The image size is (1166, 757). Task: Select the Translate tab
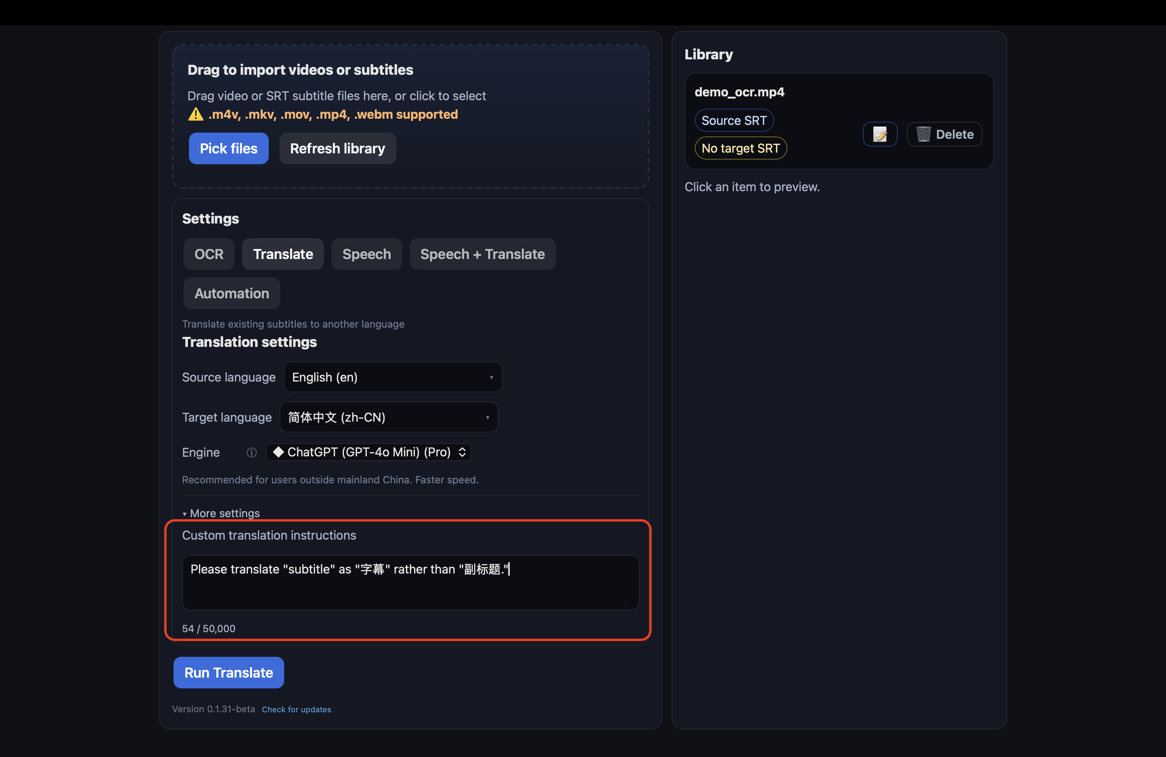(283, 254)
